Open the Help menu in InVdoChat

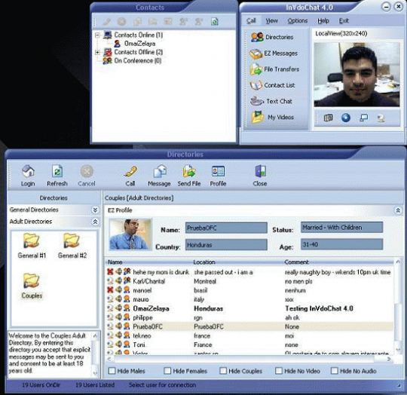coord(323,21)
